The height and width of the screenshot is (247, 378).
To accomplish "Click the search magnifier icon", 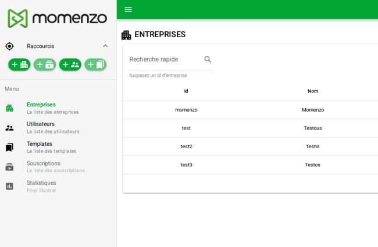I will pyautogui.click(x=208, y=59).
